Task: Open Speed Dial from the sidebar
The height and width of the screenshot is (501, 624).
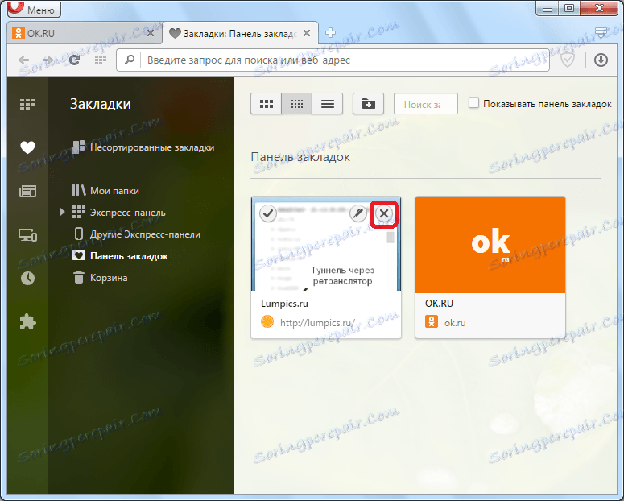Action: pos(27,105)
